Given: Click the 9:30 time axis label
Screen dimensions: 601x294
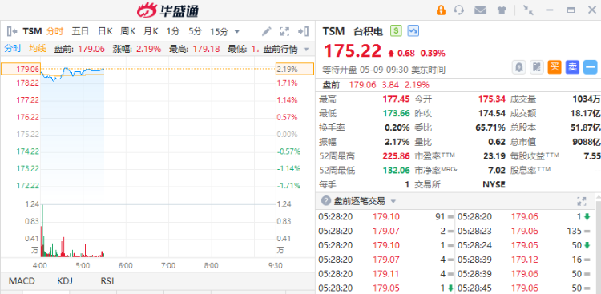Looking at the screenshot, I should tap(275, 266).
